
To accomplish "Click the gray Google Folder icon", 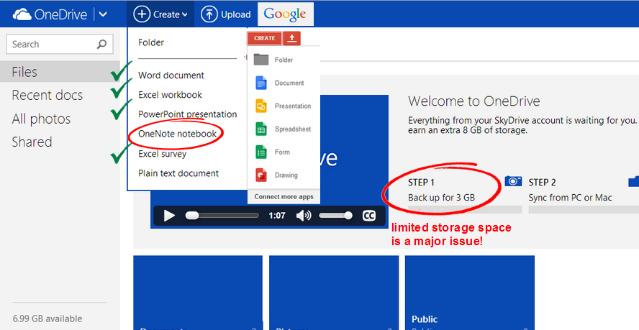I will click(x=260, y=60).
